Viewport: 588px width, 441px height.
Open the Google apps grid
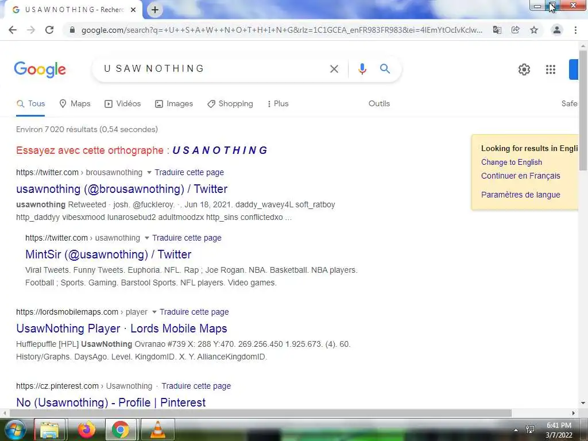(x=551, y=69)
